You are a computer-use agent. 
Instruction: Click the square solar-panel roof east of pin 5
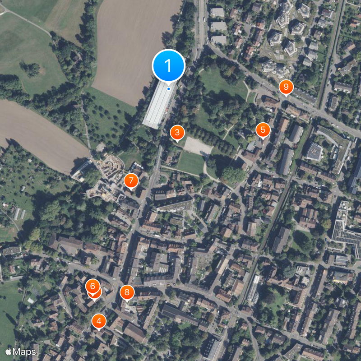[315, 152]
